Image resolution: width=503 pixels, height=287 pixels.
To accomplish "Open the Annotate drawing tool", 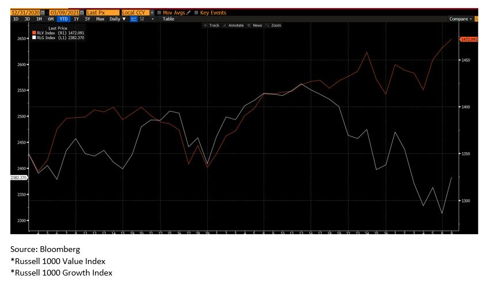I will [x=233, y=25].
